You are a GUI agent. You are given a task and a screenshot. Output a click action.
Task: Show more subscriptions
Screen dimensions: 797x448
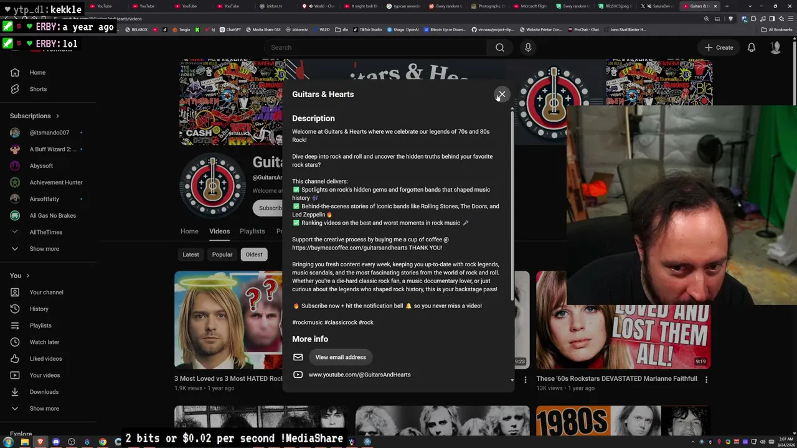coord(44,249)
